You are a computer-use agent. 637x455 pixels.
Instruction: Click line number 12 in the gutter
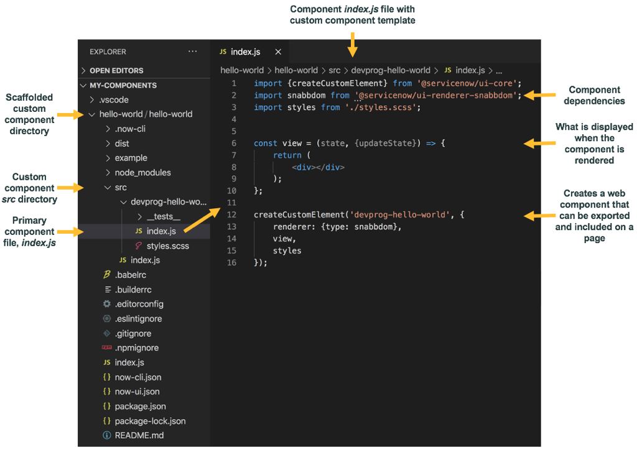[x=232, y=215]
